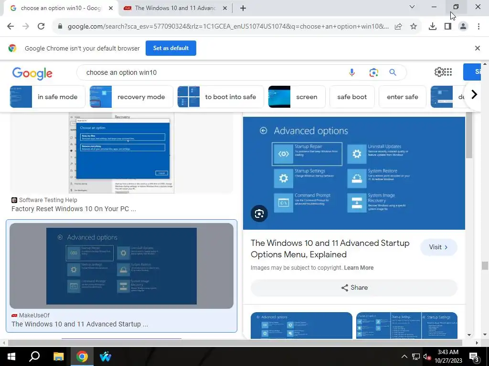Open File Explorer from the taskbar
This screenshot has width=489, height=366.
point(58,356)
